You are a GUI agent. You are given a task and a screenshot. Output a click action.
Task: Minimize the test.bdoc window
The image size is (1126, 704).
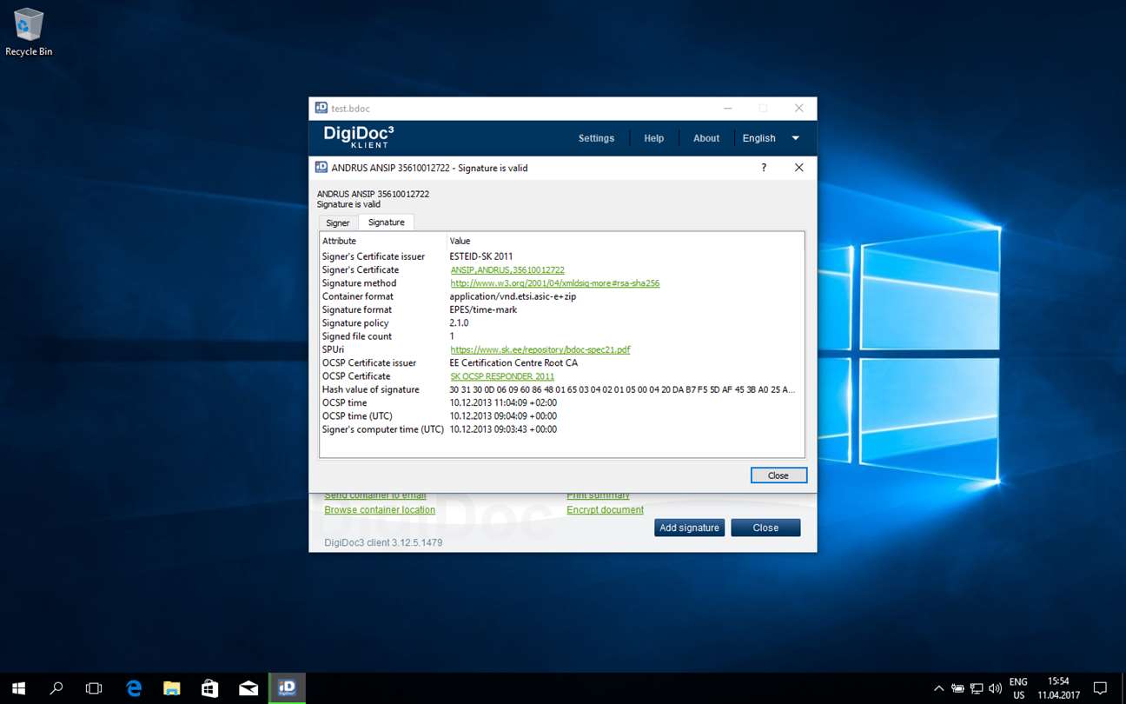point(727,109)
